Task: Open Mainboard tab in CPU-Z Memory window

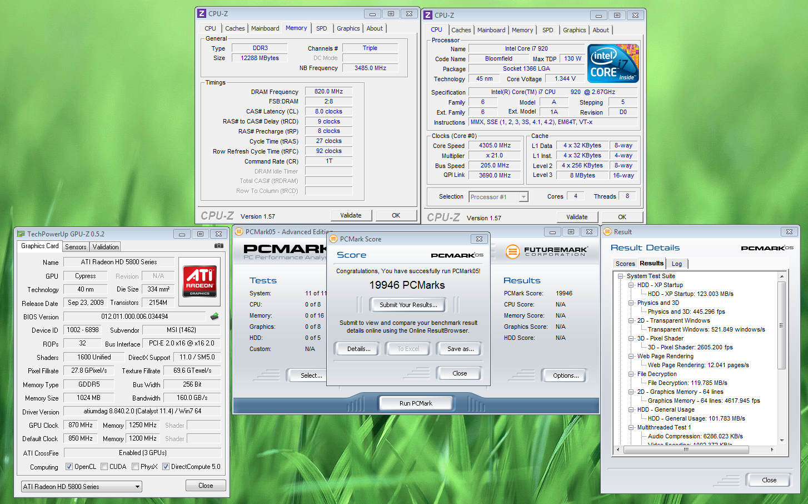Action: tap(265, 28)
